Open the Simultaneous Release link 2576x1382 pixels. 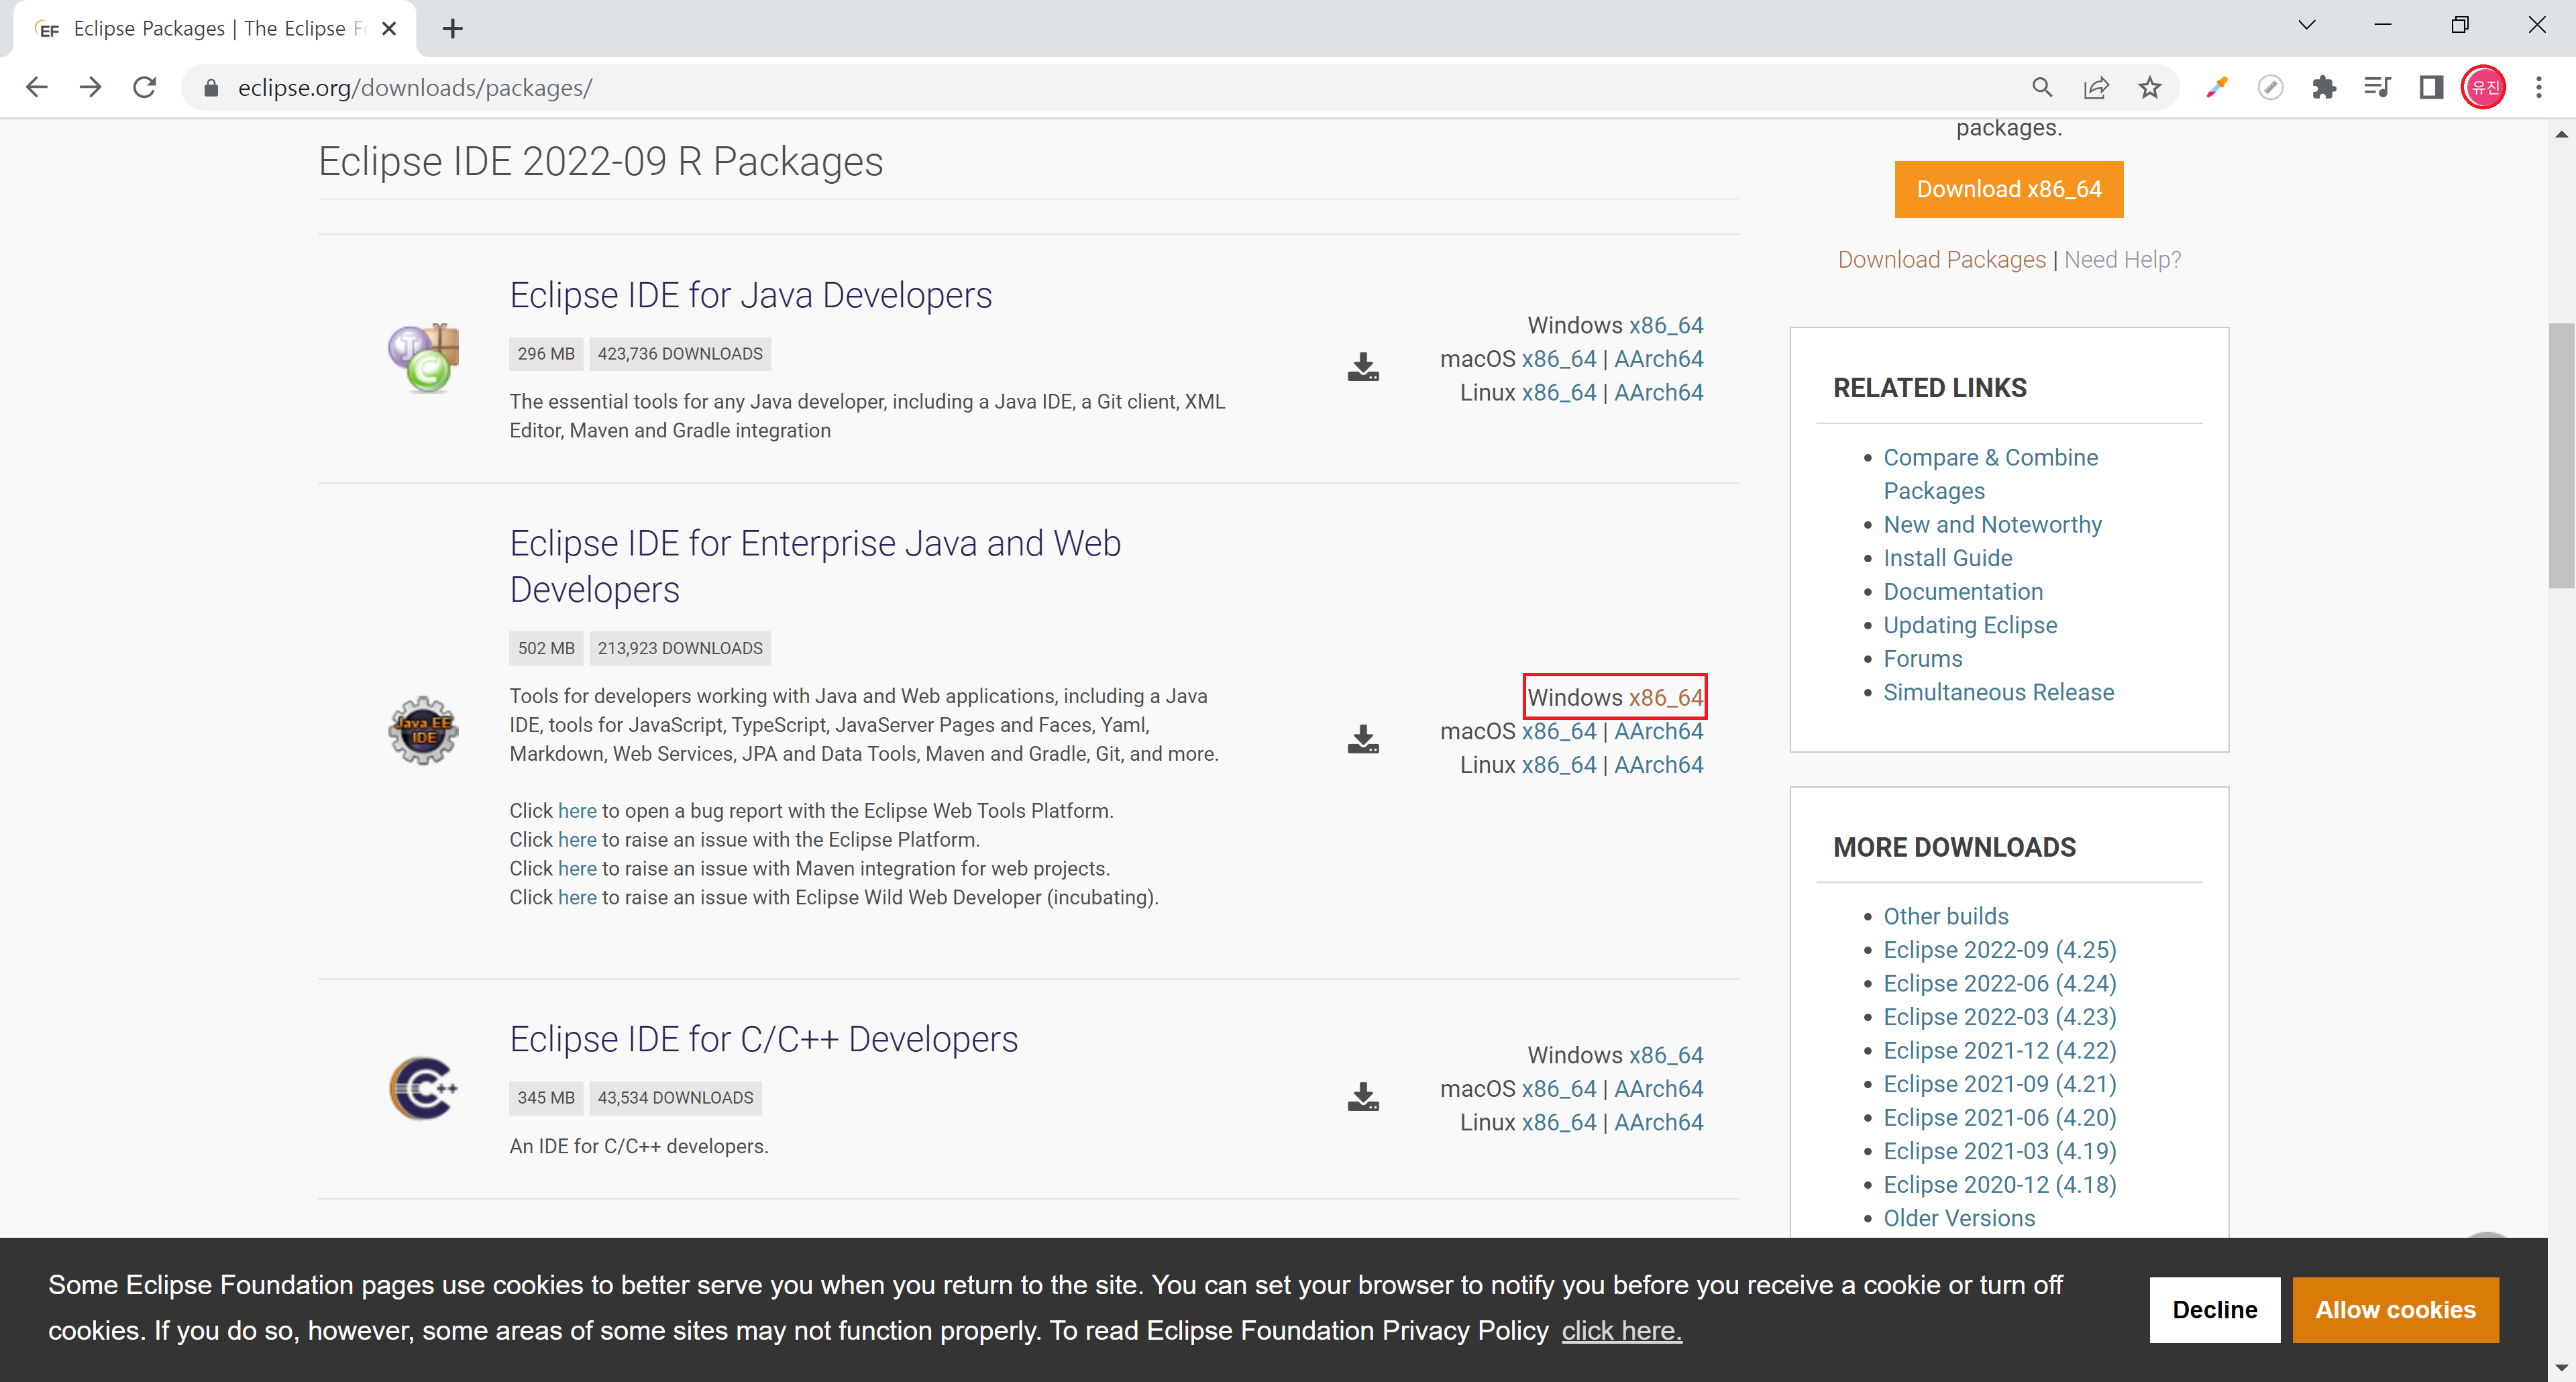click(1998, 692)
